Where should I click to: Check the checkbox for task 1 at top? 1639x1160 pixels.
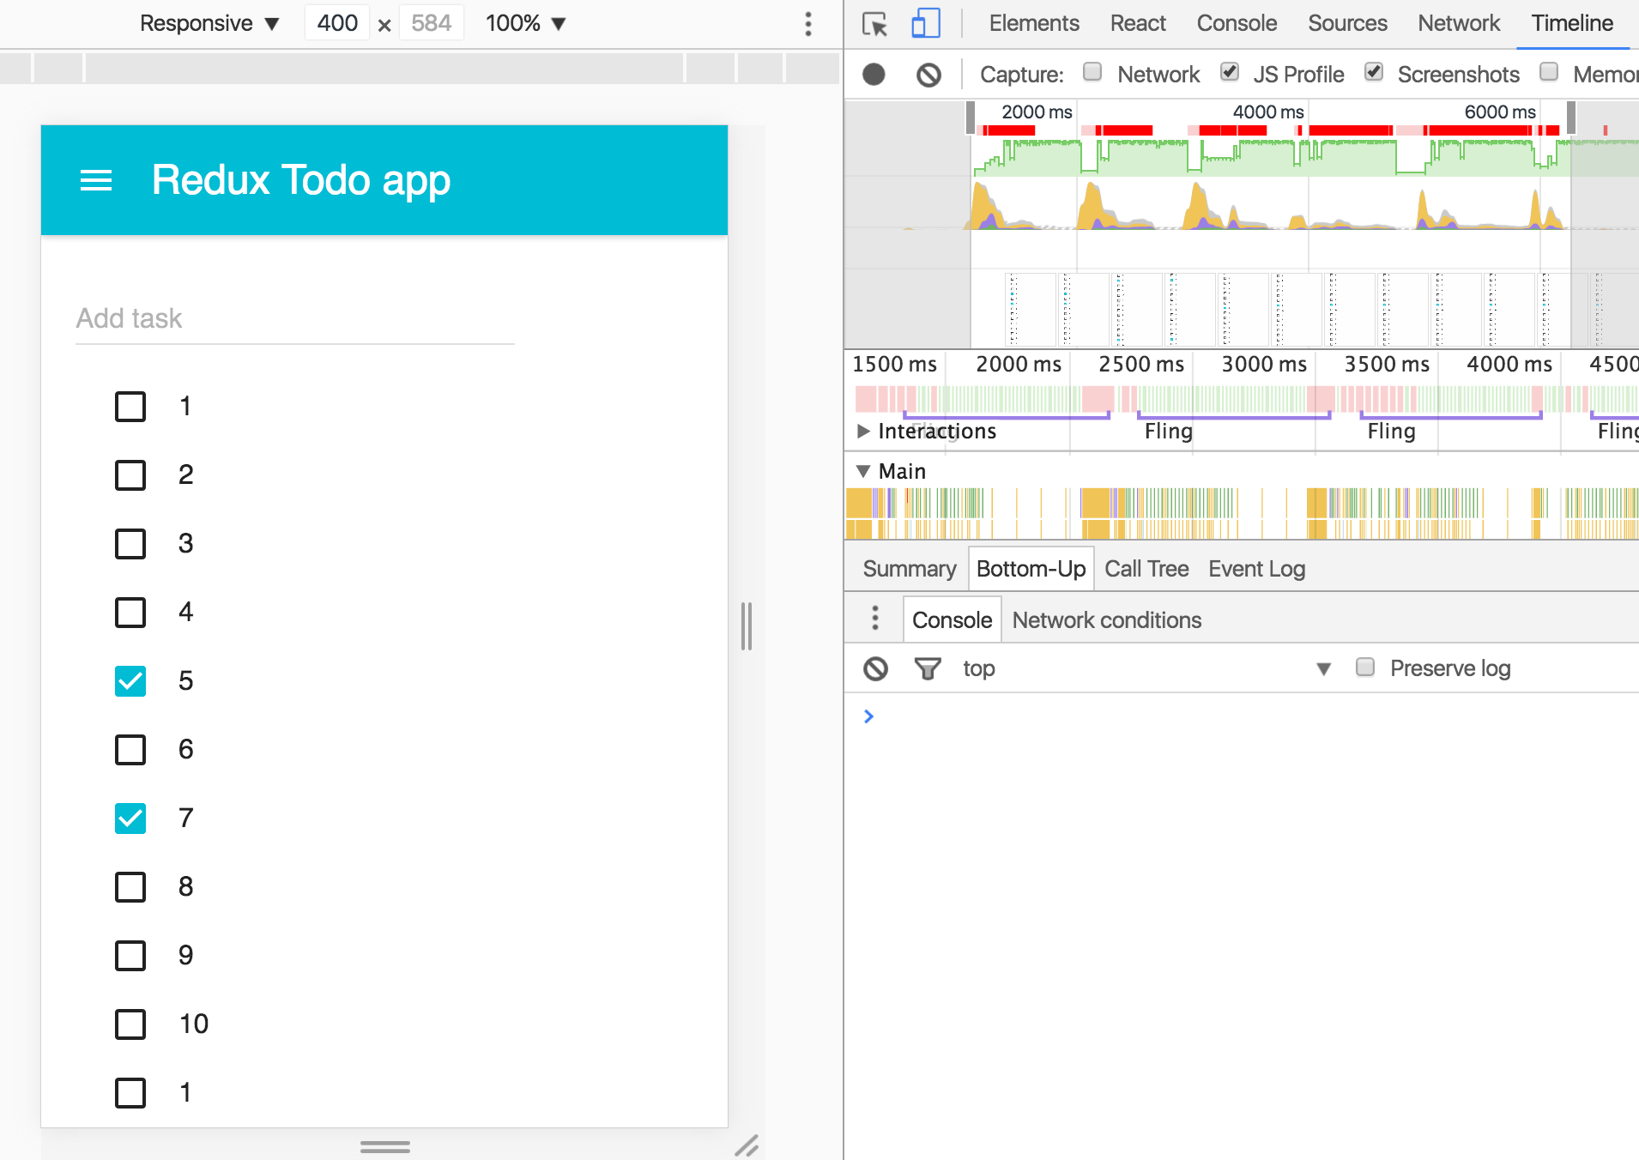pyautogui.click(x=130, y=407)
